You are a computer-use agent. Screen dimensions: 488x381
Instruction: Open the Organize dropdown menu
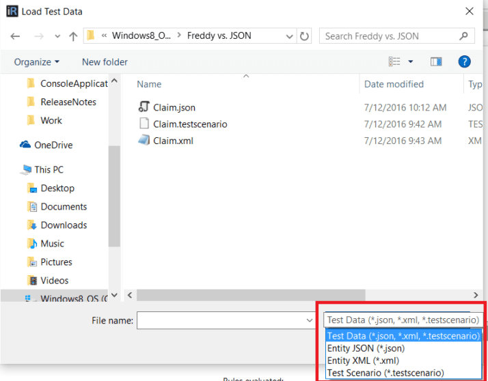(36, 62)
